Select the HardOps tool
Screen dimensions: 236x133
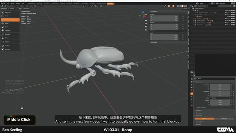pyautogui.click(x=10, y=46)
